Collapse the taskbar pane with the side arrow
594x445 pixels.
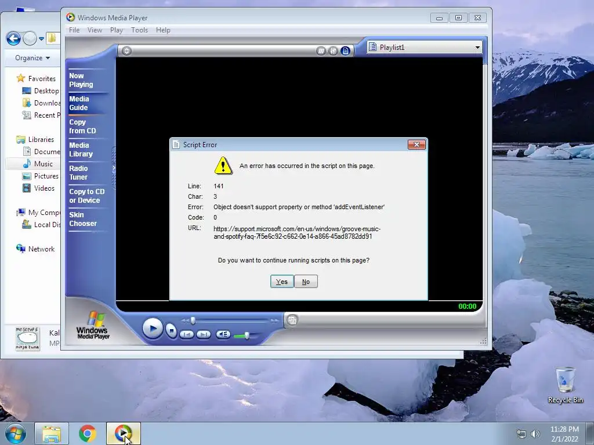tap(114, 168)
